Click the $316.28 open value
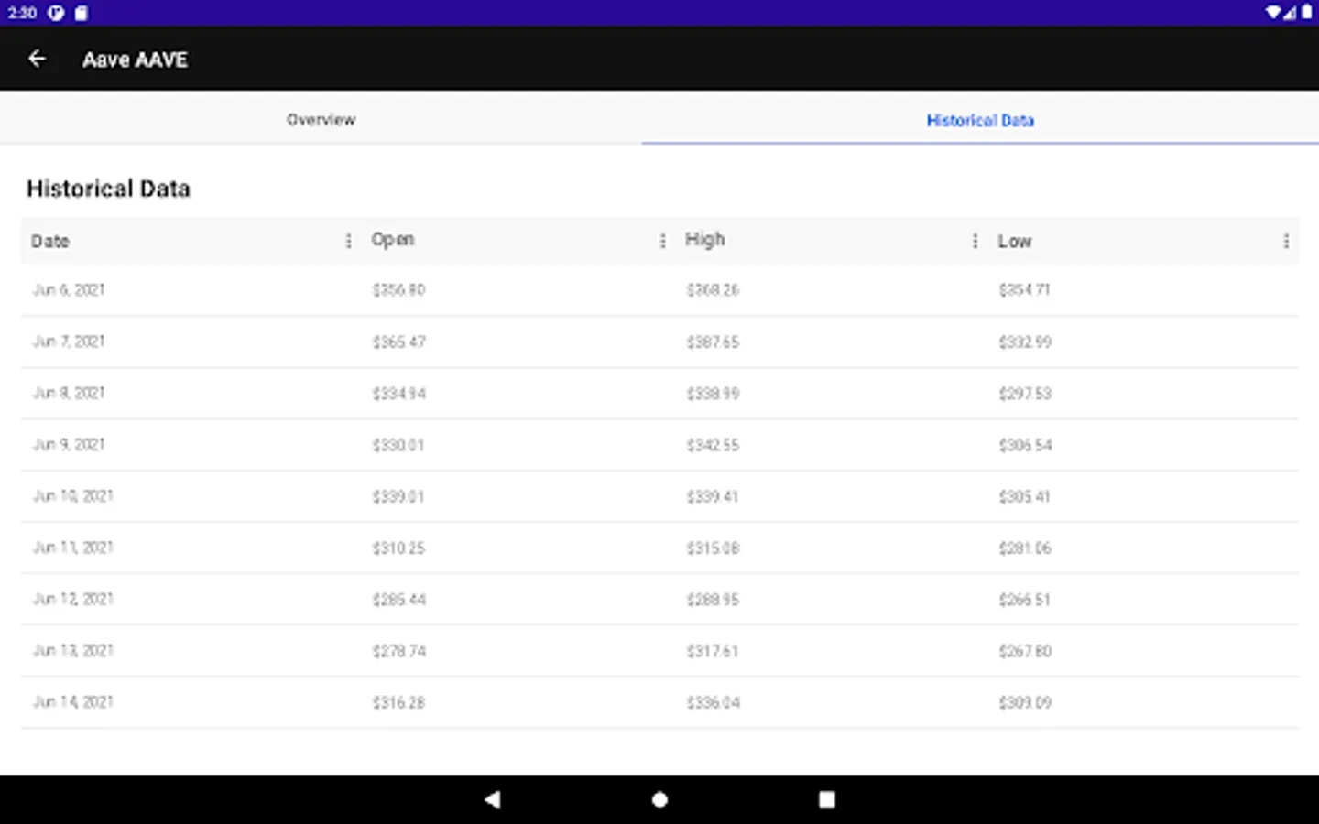Image resolution: width=1319 pixels, height=824 pixels. pyautogui.click(x=398, y=703)
